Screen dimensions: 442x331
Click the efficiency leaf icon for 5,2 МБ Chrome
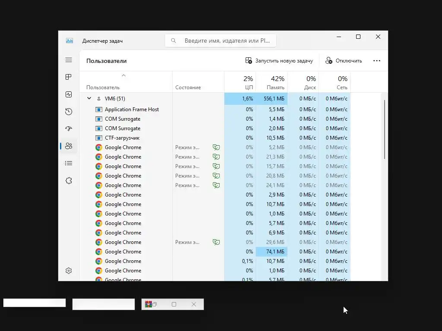pyautogui.click(x=216, y=147)
